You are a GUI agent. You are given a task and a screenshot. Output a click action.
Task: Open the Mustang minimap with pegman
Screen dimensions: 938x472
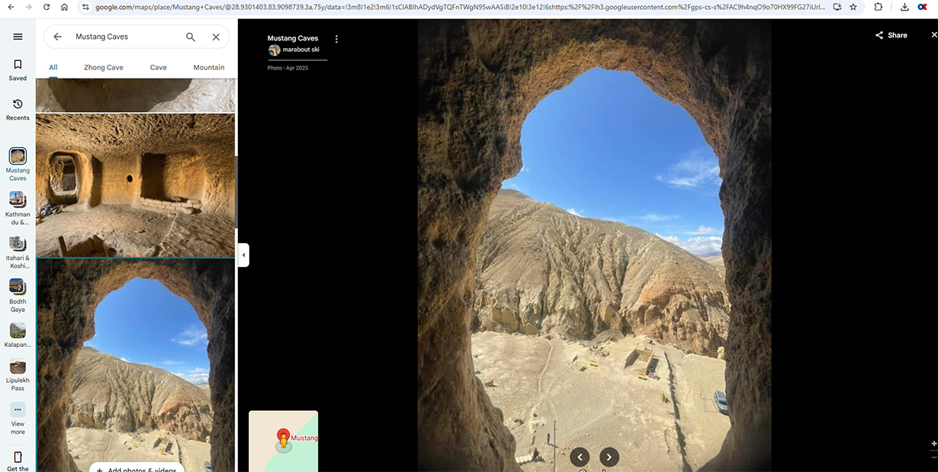(283, 441)
